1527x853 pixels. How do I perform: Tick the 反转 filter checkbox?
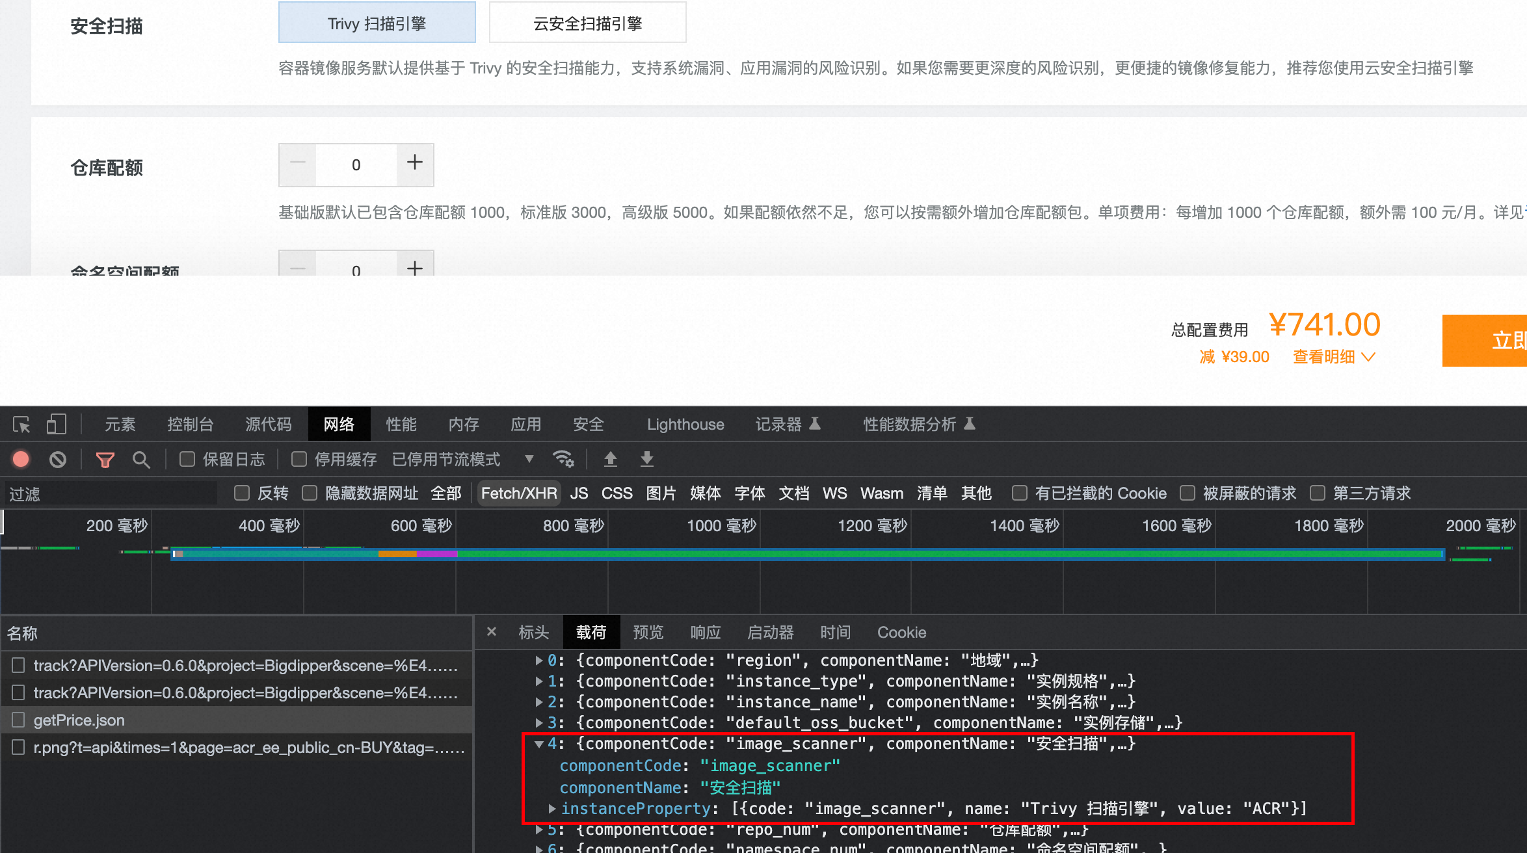[x=242, y=493]
